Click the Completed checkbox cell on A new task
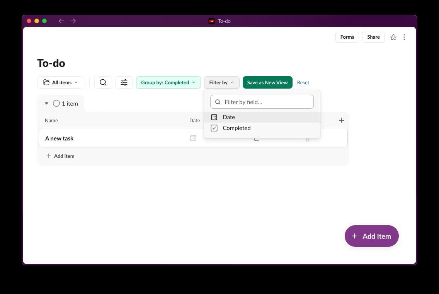 (256, 138)
